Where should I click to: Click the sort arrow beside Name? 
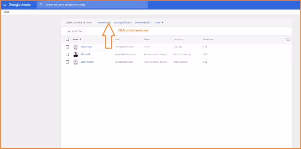(81, 39)
